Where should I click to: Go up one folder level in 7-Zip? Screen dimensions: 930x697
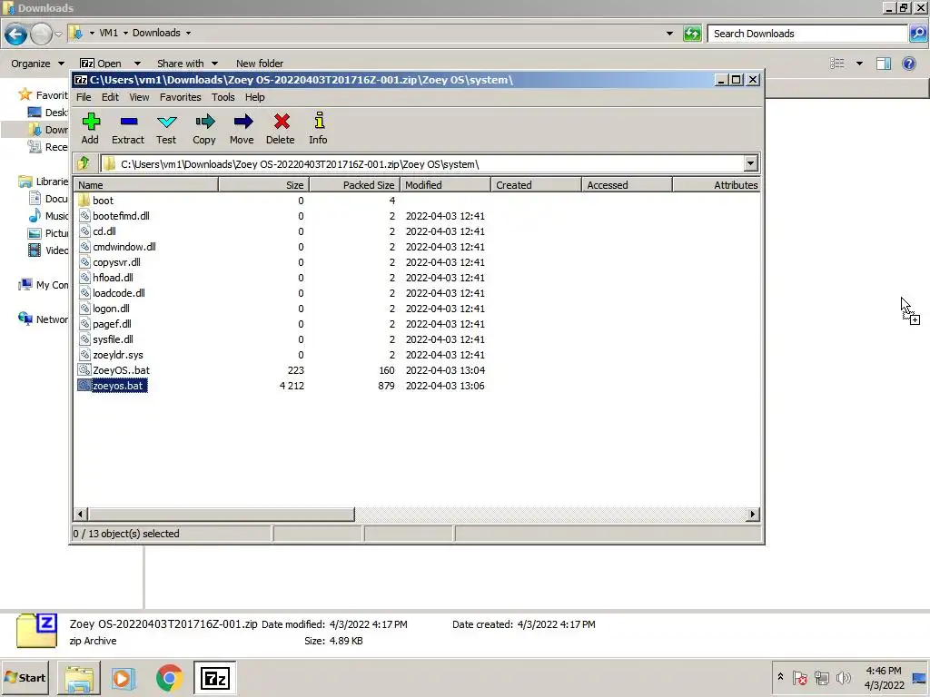(x=84, y=163)
